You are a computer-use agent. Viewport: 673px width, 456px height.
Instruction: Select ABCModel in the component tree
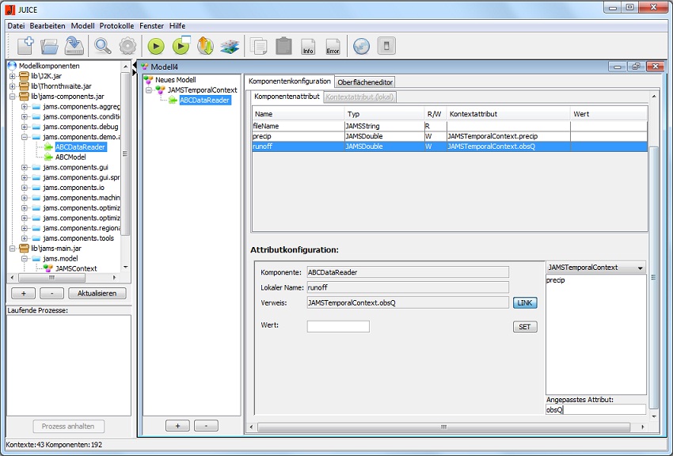click(x=70, y=157)
